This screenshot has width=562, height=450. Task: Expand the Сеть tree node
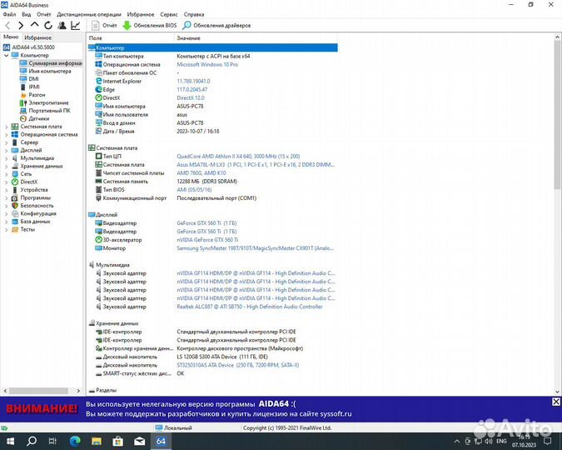(6, 174)
